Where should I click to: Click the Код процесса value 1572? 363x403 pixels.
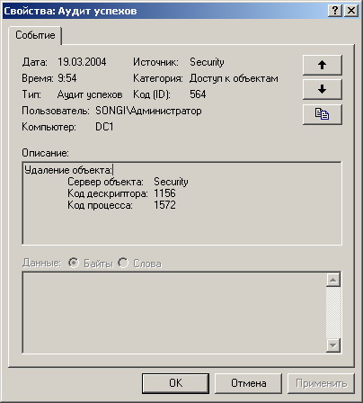coord(164,205)
